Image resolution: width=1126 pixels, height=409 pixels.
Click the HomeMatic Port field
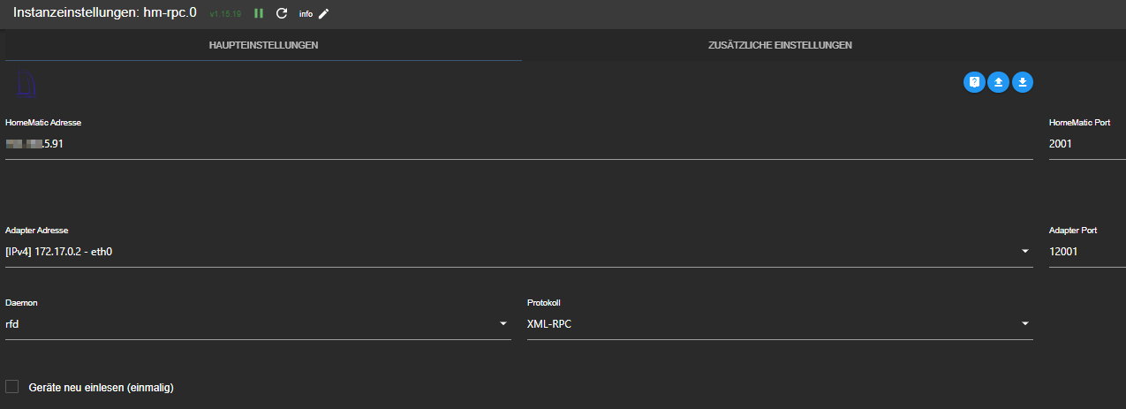[x=1086, y=144]
